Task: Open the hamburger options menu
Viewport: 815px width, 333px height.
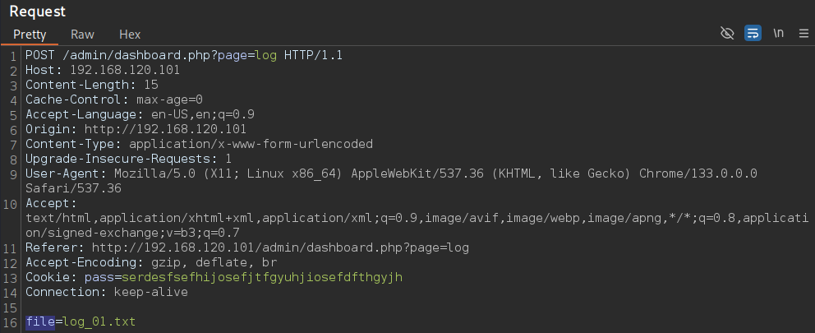Action: point(803,34)
